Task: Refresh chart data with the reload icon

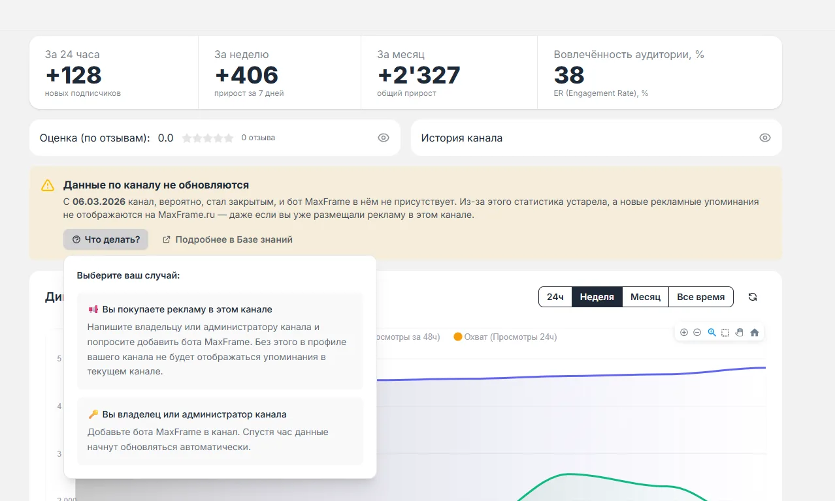Action: point(752,297)
